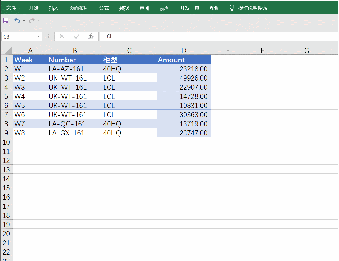
Task: Select row 20 header
Action: click(7, 234)
